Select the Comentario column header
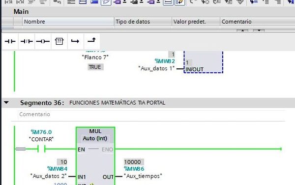Image resolution: width=295 pixels, height=185 pixels. coord(257,22)
